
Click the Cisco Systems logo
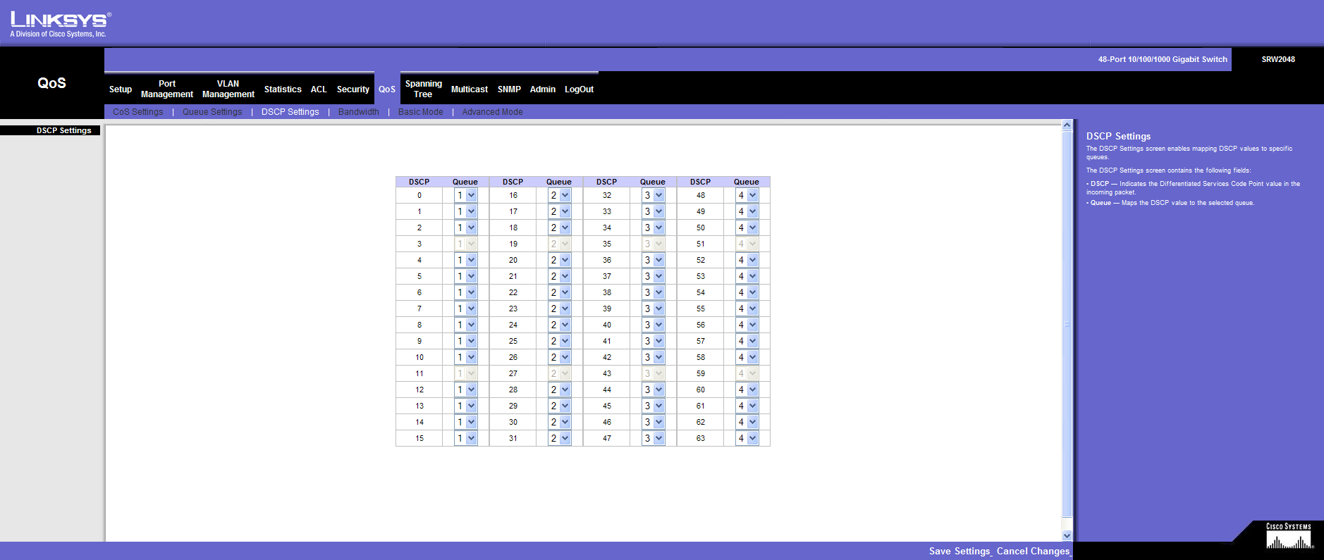[1289, 537]
